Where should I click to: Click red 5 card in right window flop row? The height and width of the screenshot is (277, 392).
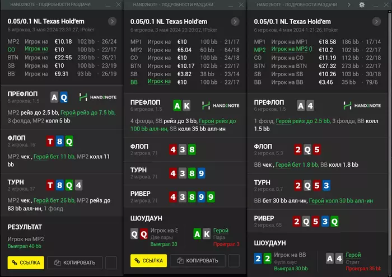point(317,150)
